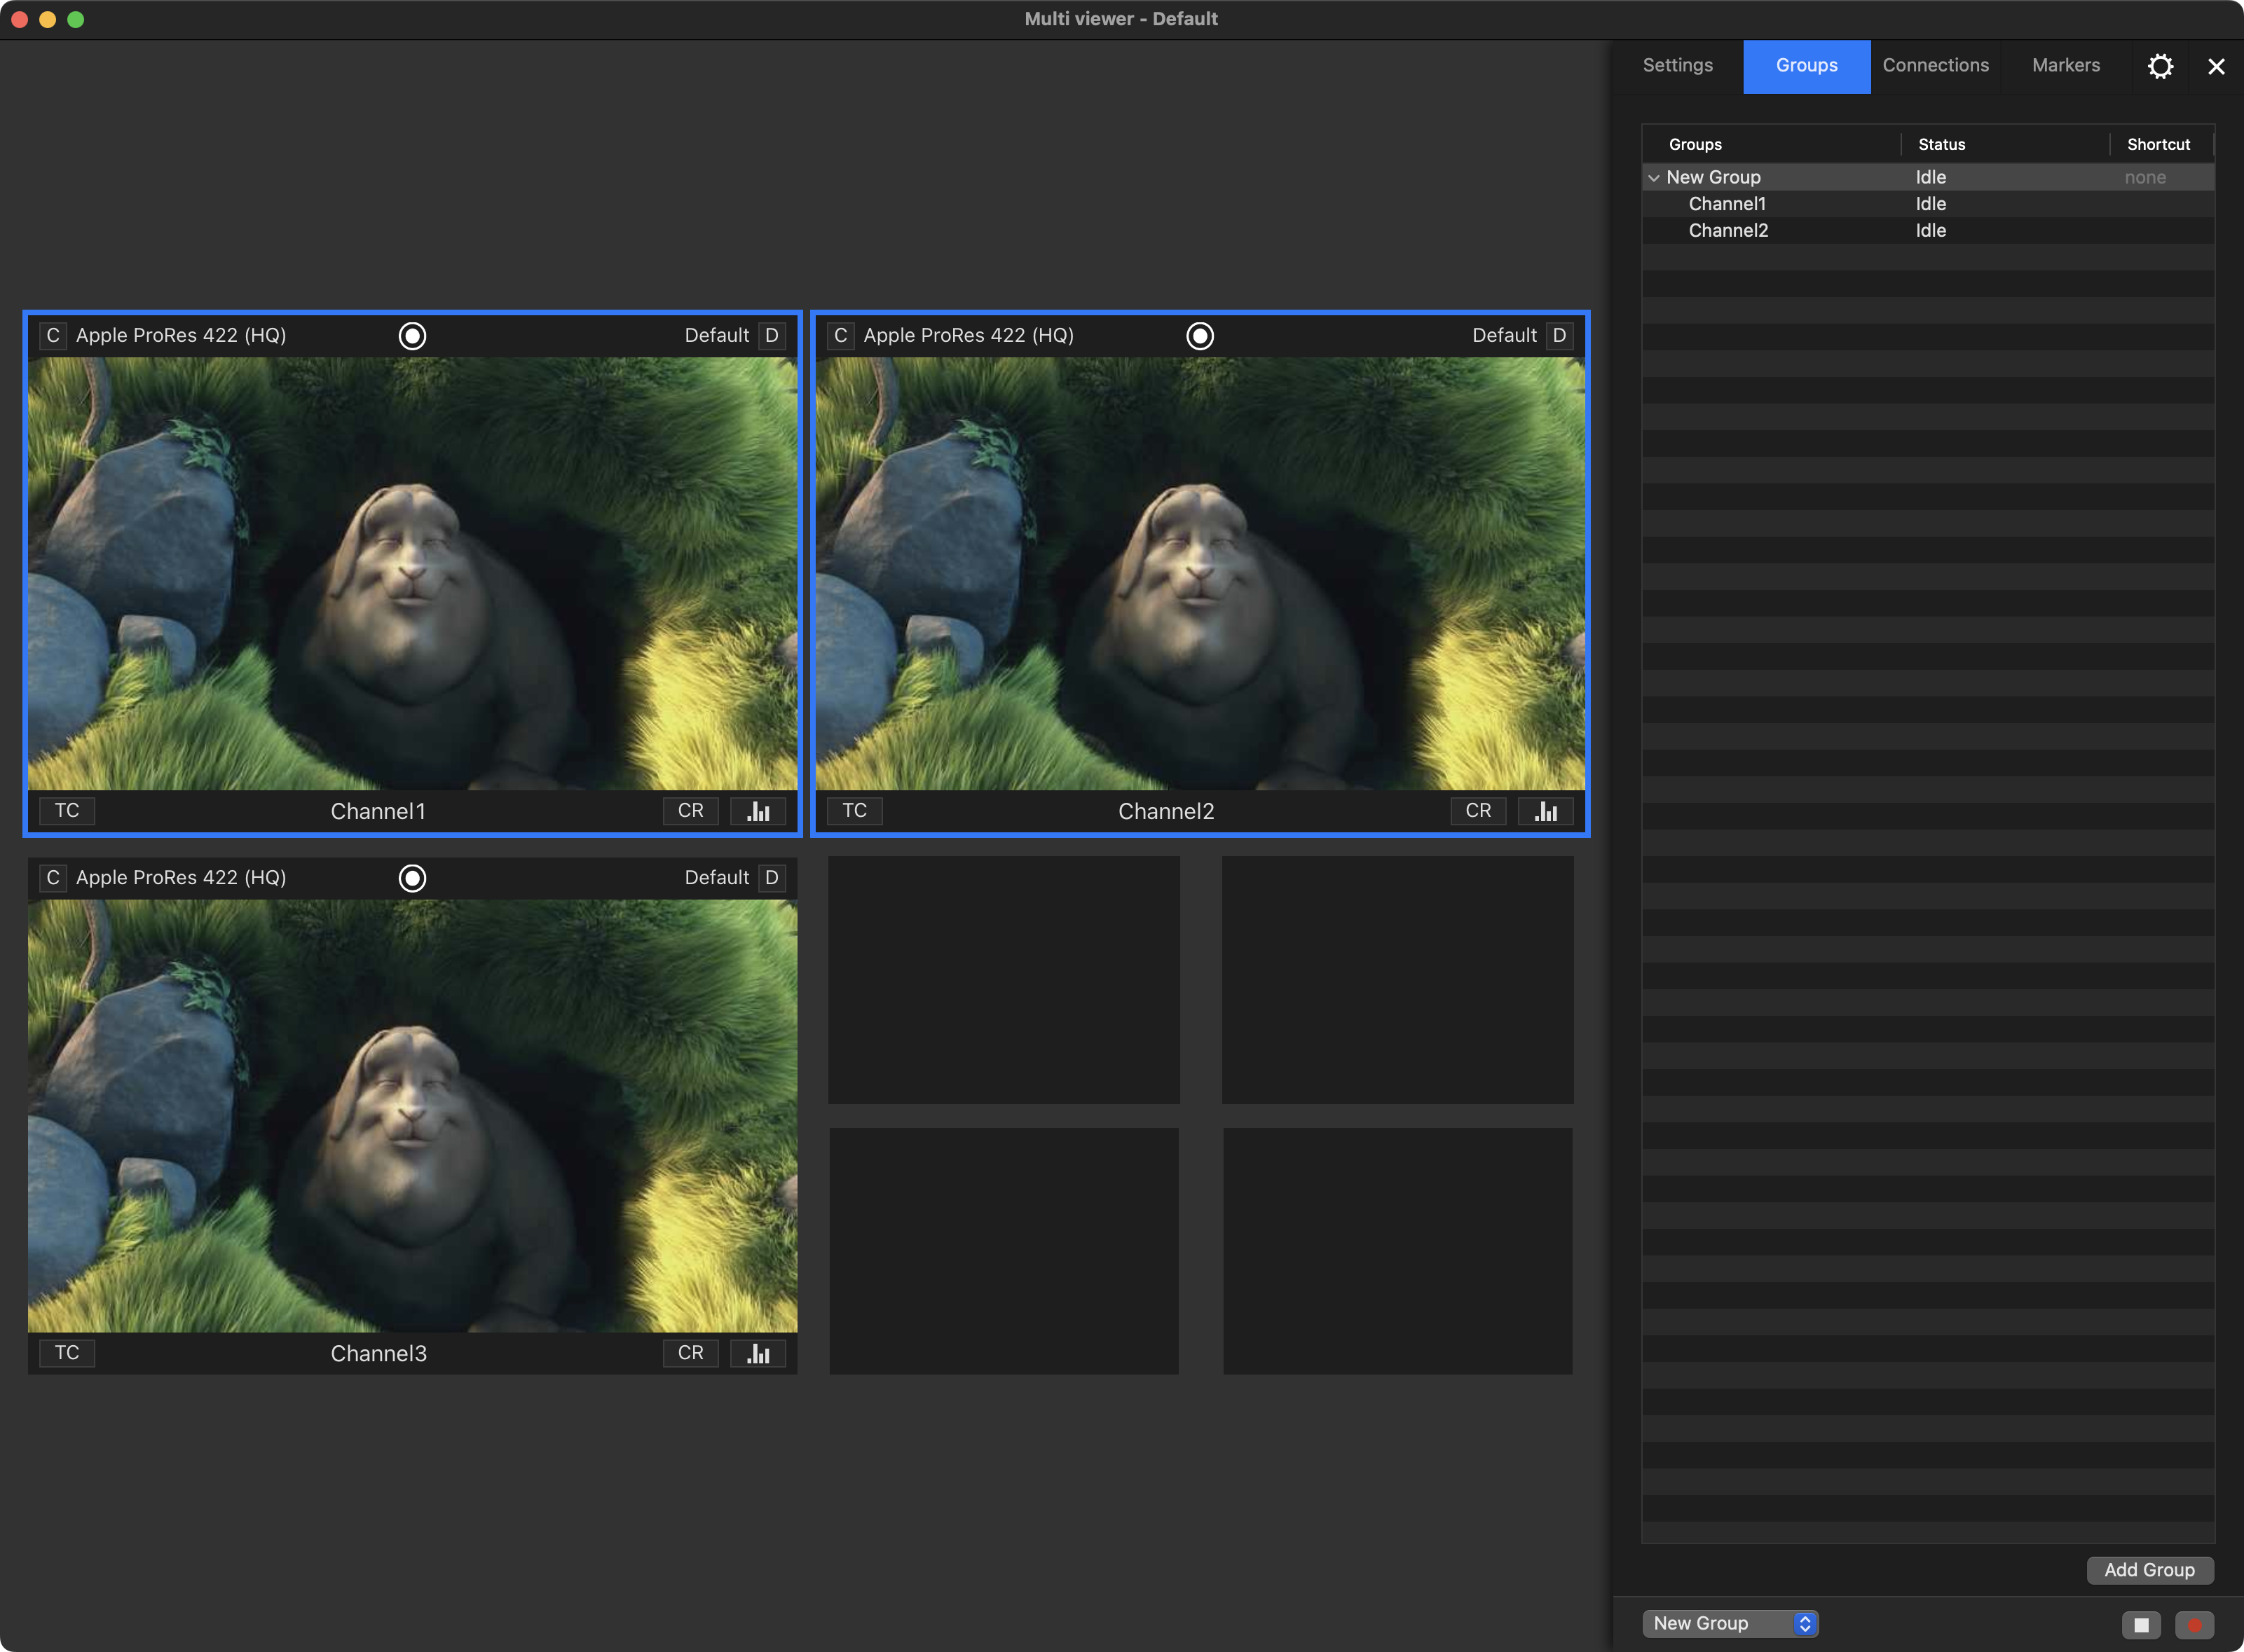The width and height of the screenshot is (2244, 1652).
Task: Open the gear settings icon
Action: coord(2160,66)
